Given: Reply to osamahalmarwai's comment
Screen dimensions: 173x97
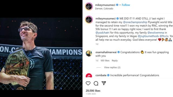Looking at the screenshot, I should tap(115, 60).
